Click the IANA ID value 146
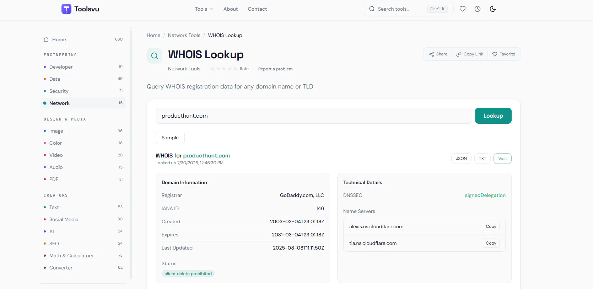593x289 pixels. coord(320,208)
